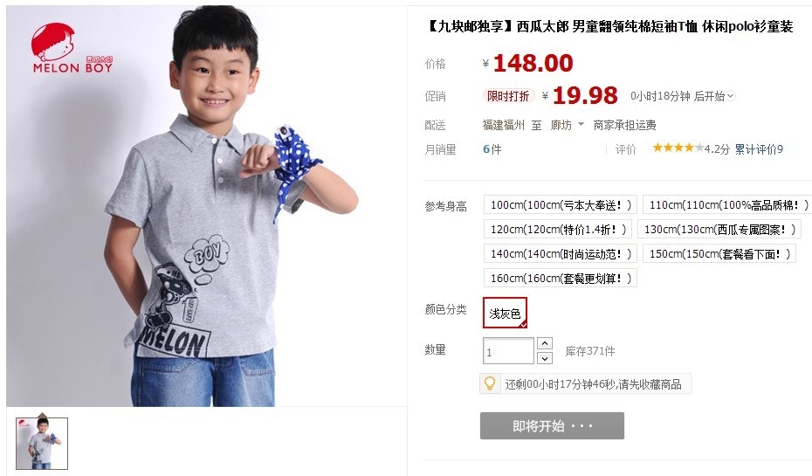Viewport: 812px width, 476px height.
Task: Select the 140cm height option
Action: [561, 254]
